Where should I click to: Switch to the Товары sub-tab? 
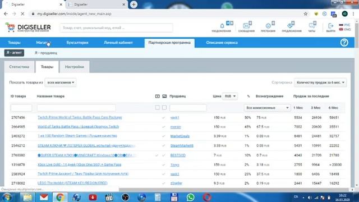[x=47, y=67]
